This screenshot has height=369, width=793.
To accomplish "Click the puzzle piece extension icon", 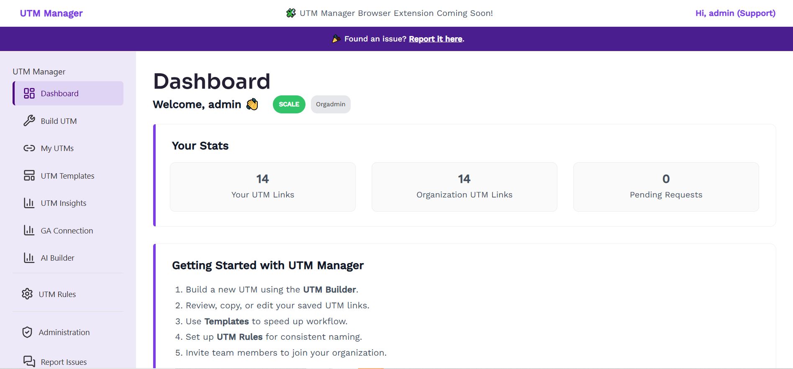I will coord(292,13).
